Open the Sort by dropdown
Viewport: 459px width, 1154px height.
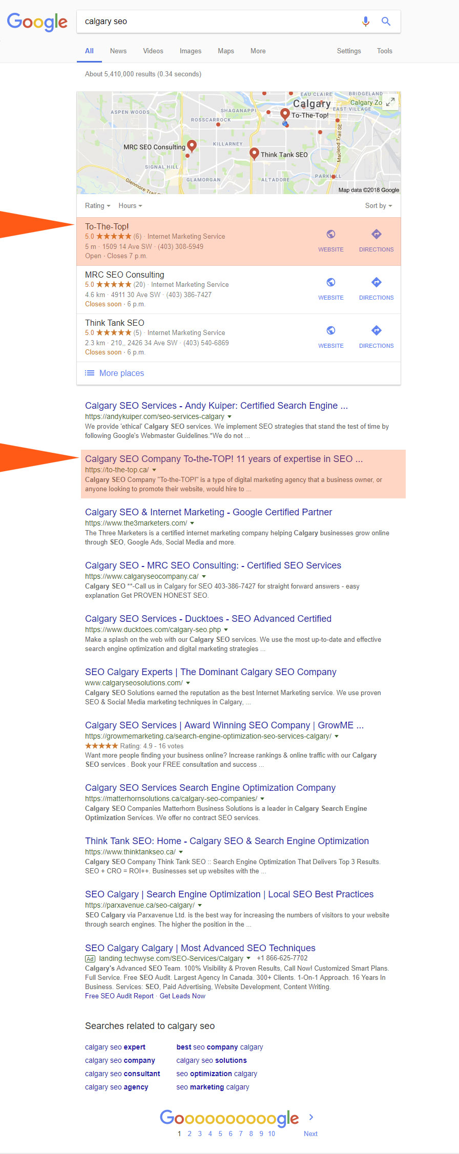pyautogui.click(x=379, y=205)
